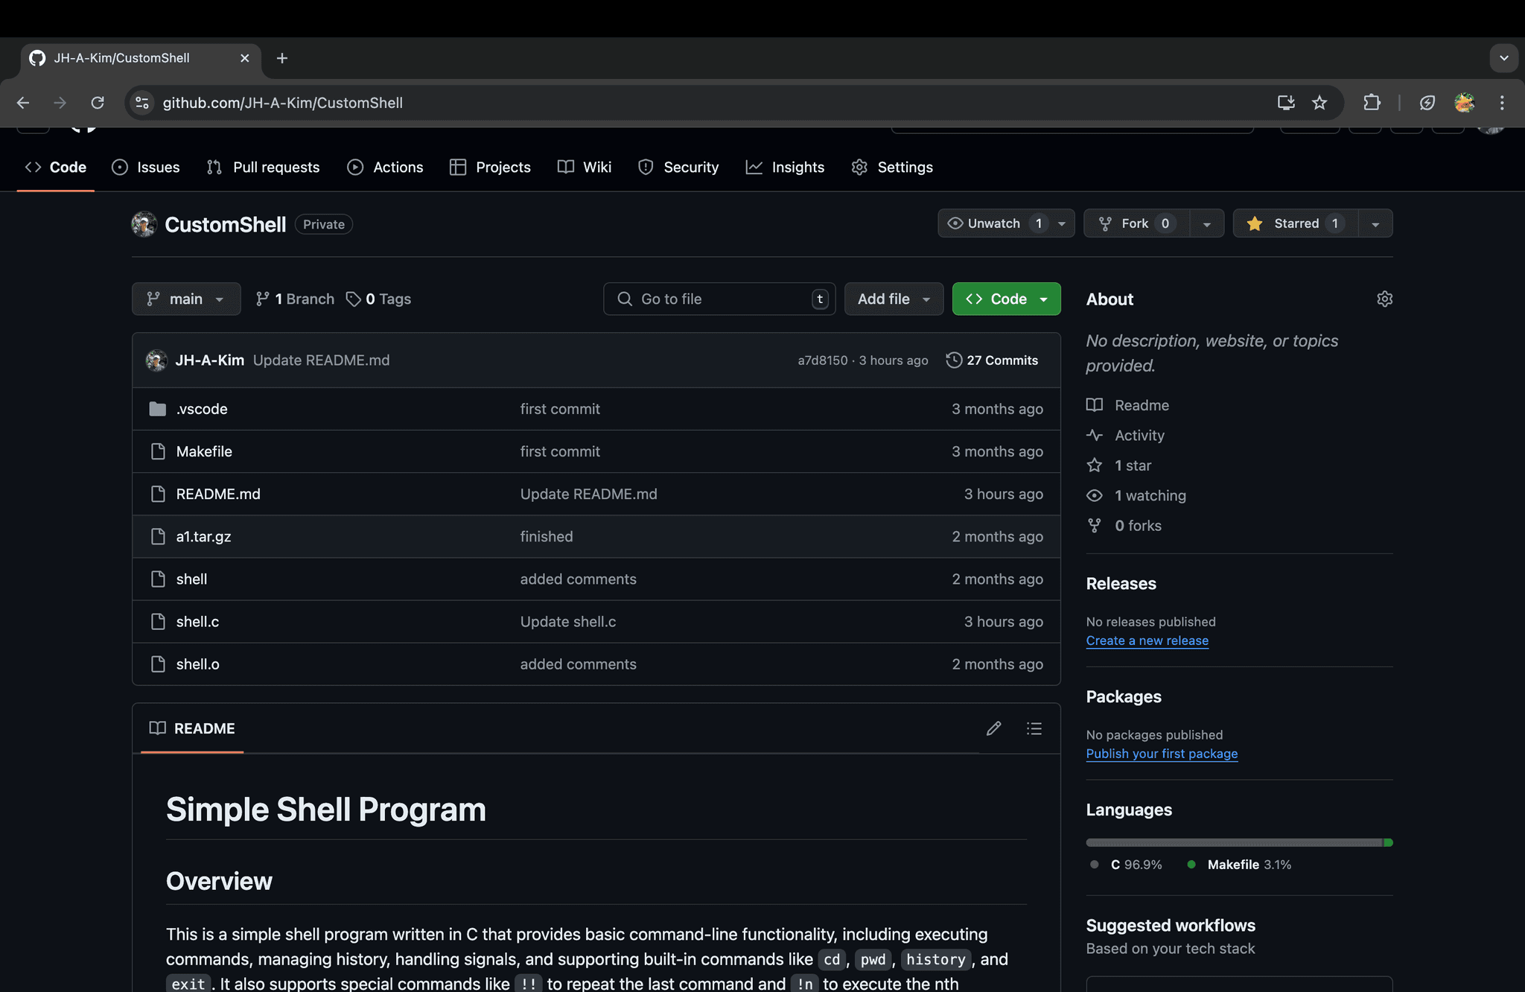Bookmark page with star icon in address bar
This screenshot has height=992, width=1525.
pyautogui.click(x=1319, y=103)
